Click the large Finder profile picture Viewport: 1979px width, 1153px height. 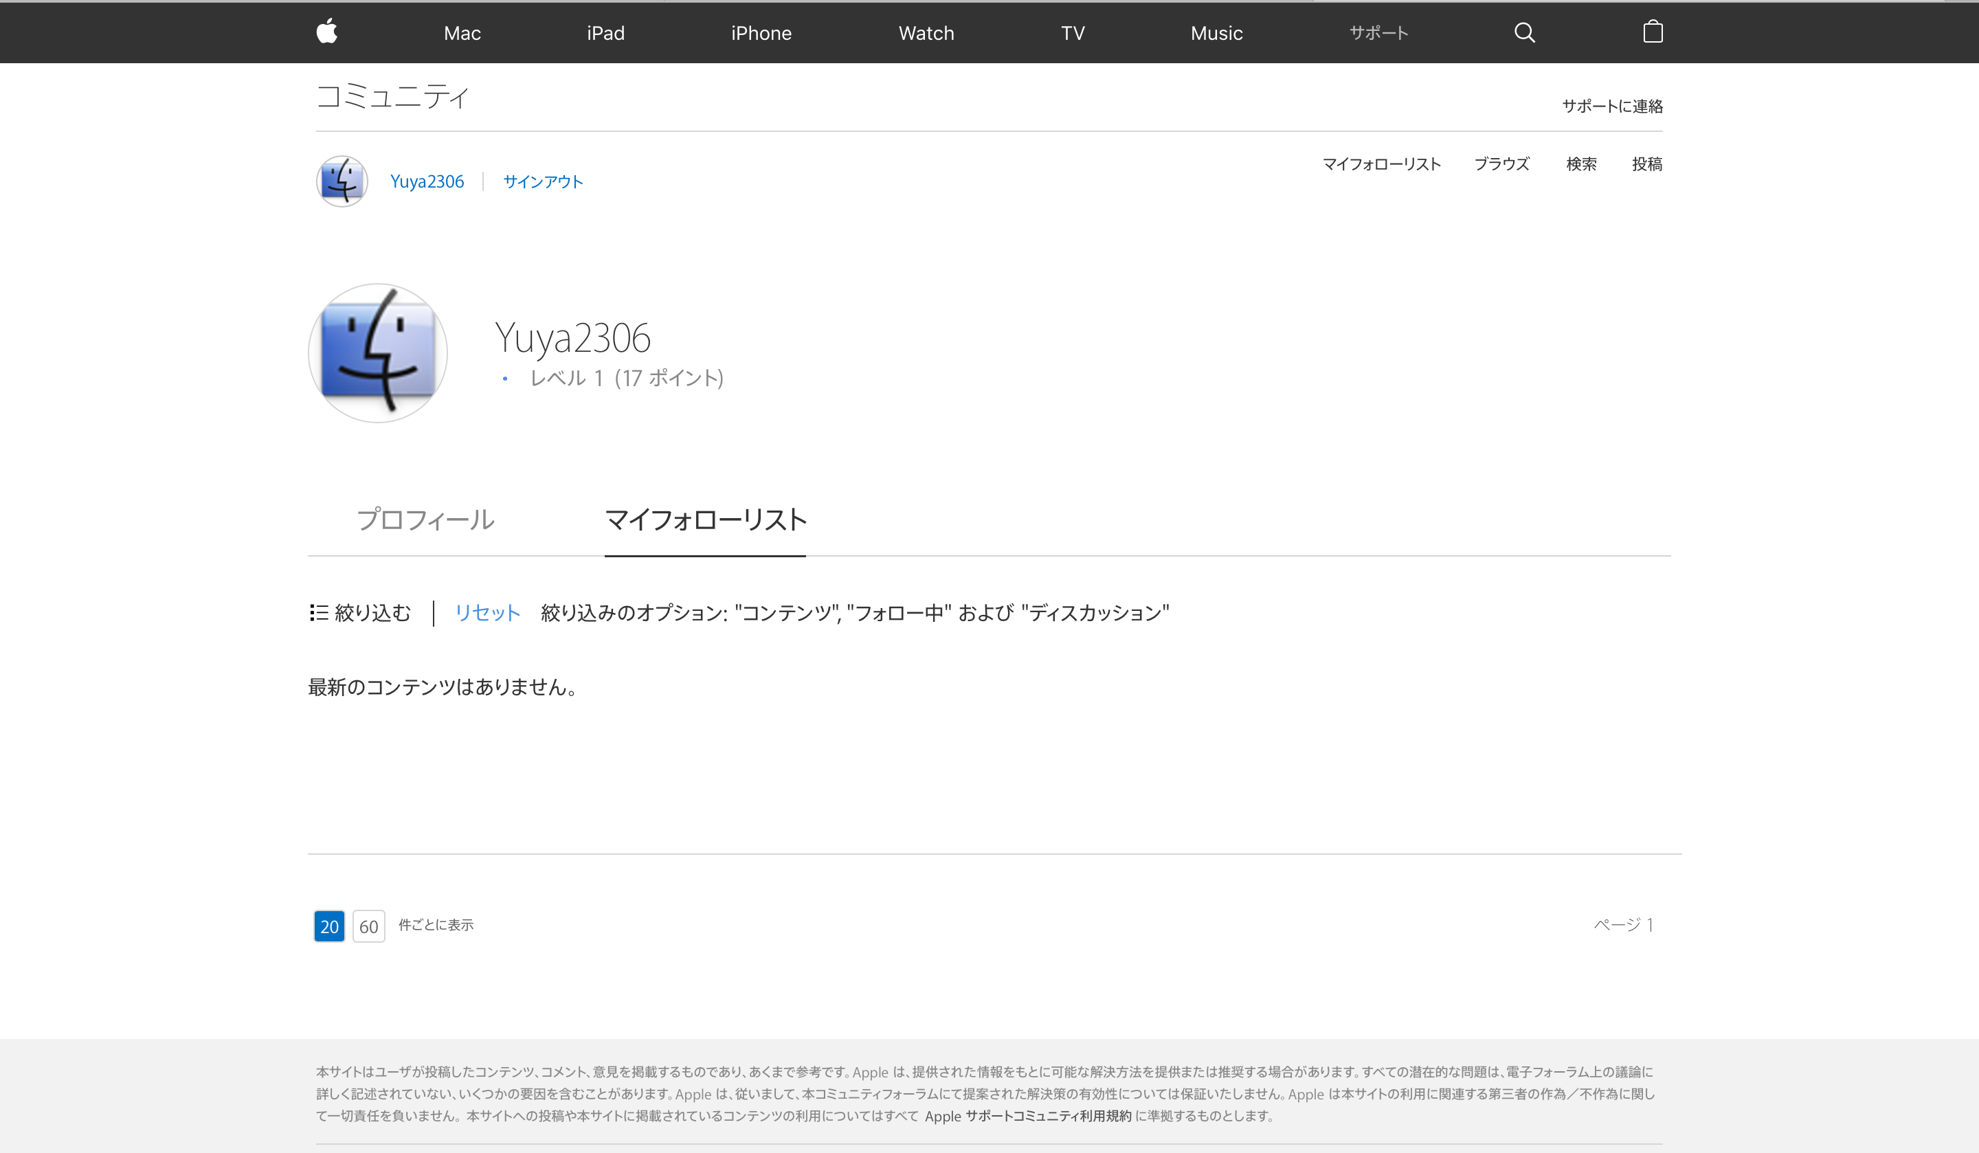378,353
